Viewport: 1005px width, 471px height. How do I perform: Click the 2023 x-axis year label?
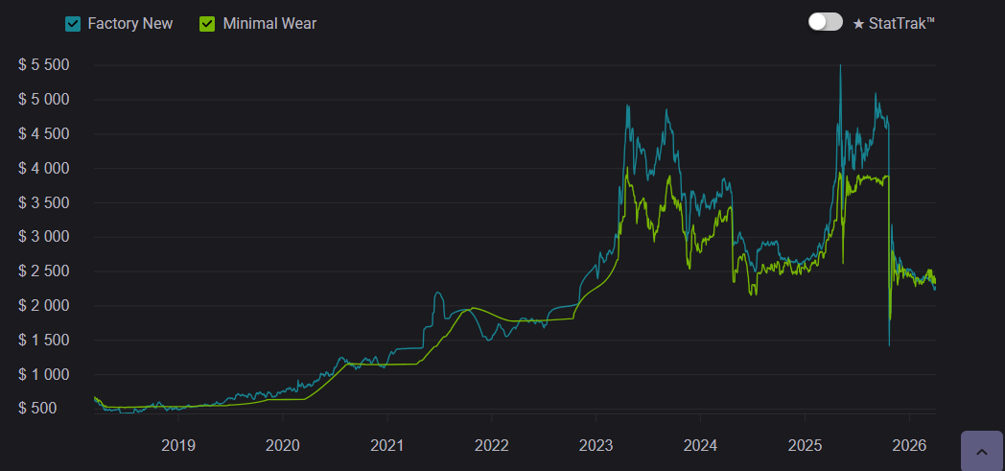coord(596,445)
